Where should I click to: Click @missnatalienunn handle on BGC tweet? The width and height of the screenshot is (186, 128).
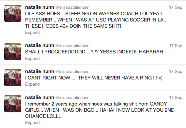72,98
